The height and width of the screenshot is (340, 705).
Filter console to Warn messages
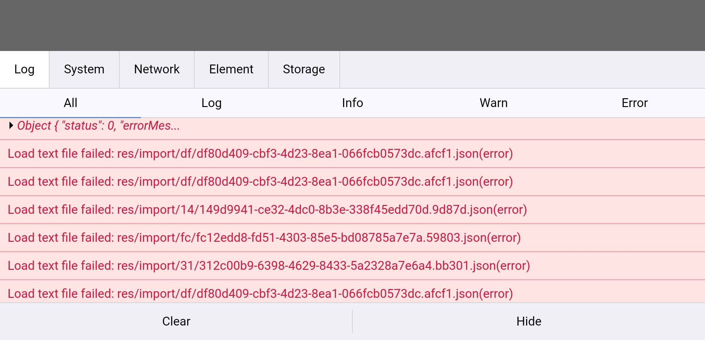pyautogui.click(x=493, y=103)
